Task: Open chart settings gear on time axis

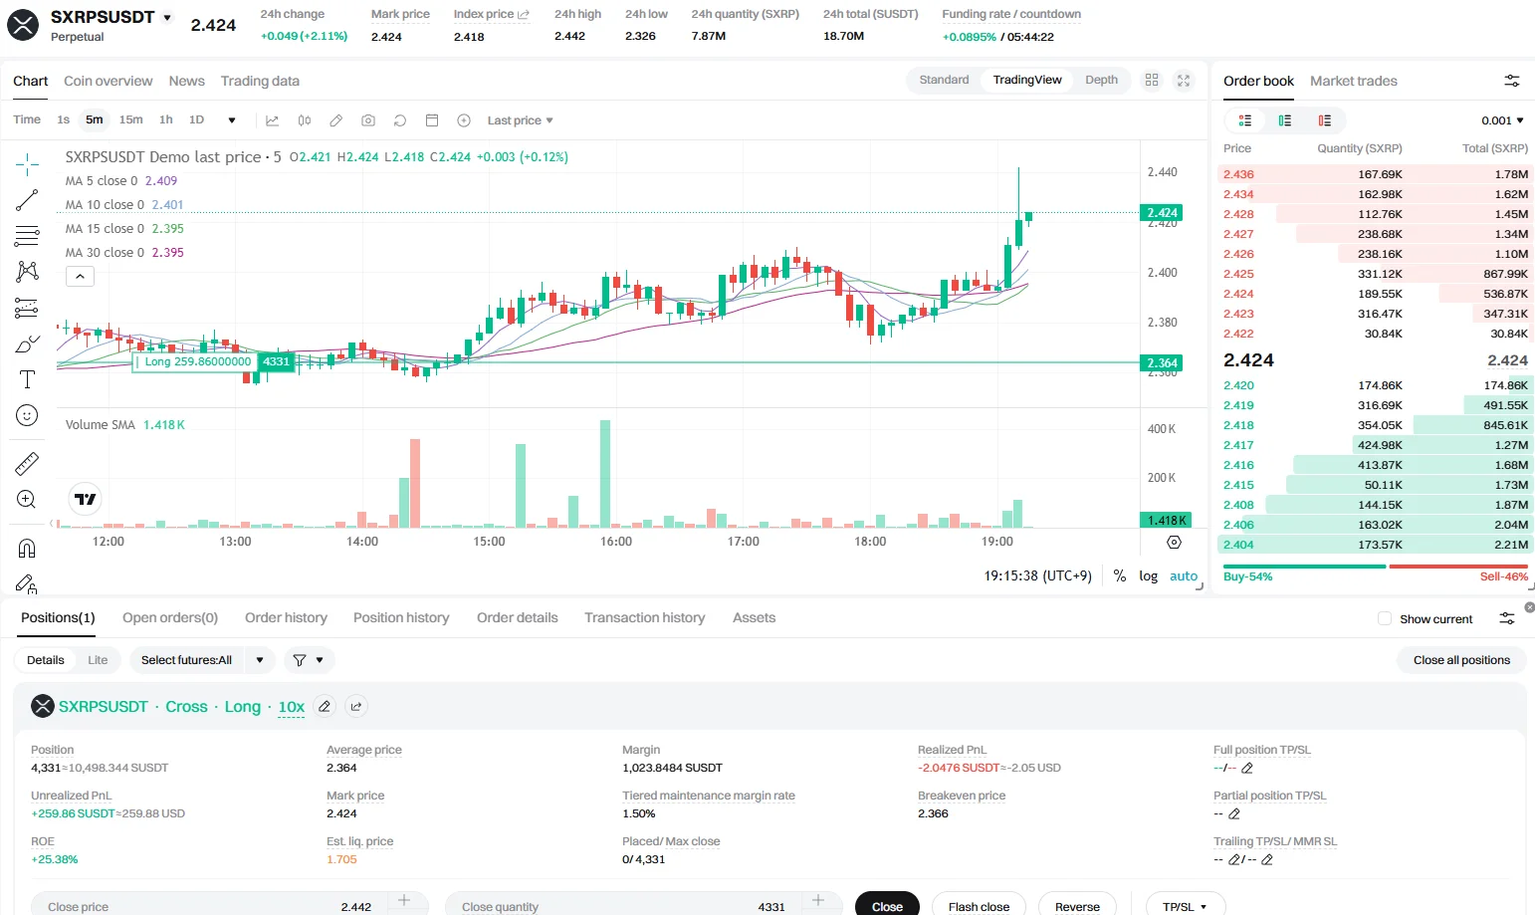Action: pyautogui.click(x=1174, y=543)
